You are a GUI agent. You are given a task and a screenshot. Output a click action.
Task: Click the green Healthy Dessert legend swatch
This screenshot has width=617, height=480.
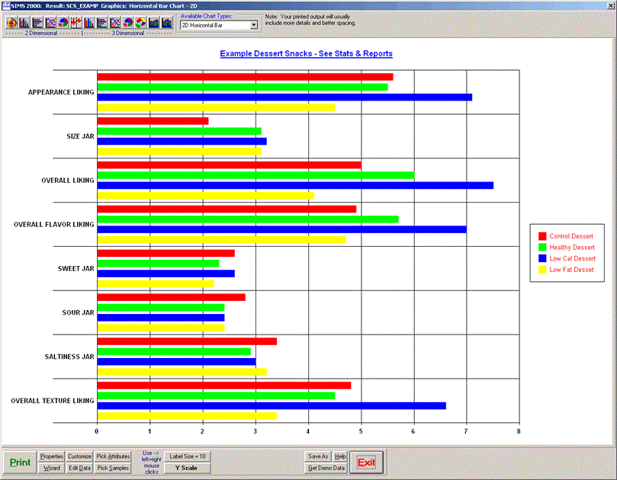(x=542, y=248)
